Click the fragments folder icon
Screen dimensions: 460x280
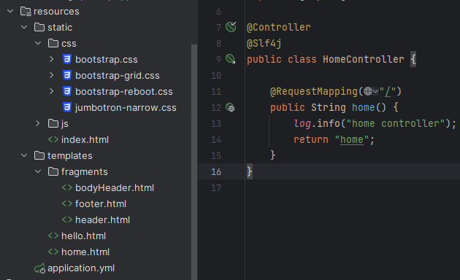tap(53, 171)
